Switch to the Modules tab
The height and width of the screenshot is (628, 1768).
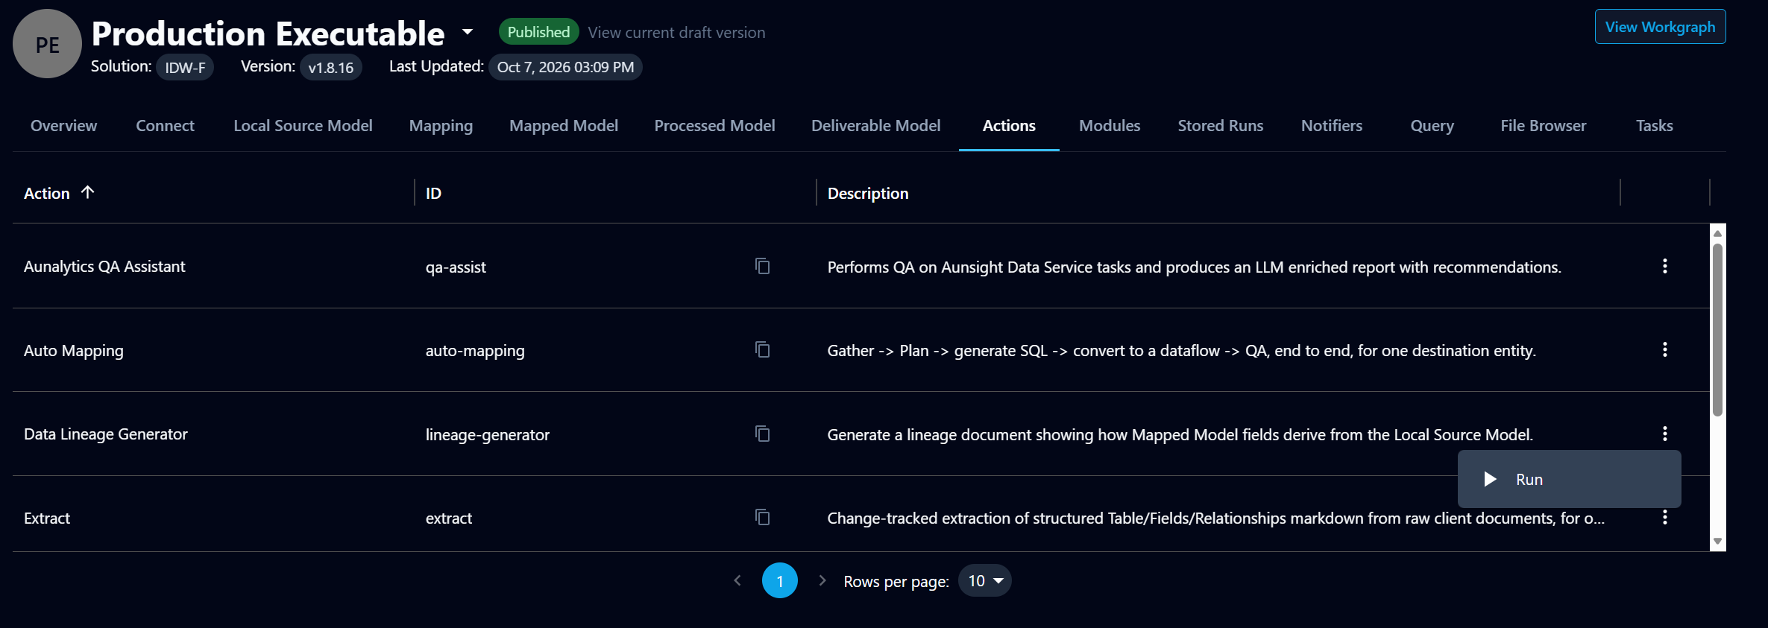pos(1110,126)
